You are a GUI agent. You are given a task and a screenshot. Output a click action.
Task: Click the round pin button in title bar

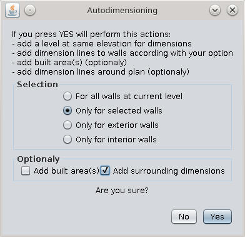(x=30, y=10)
